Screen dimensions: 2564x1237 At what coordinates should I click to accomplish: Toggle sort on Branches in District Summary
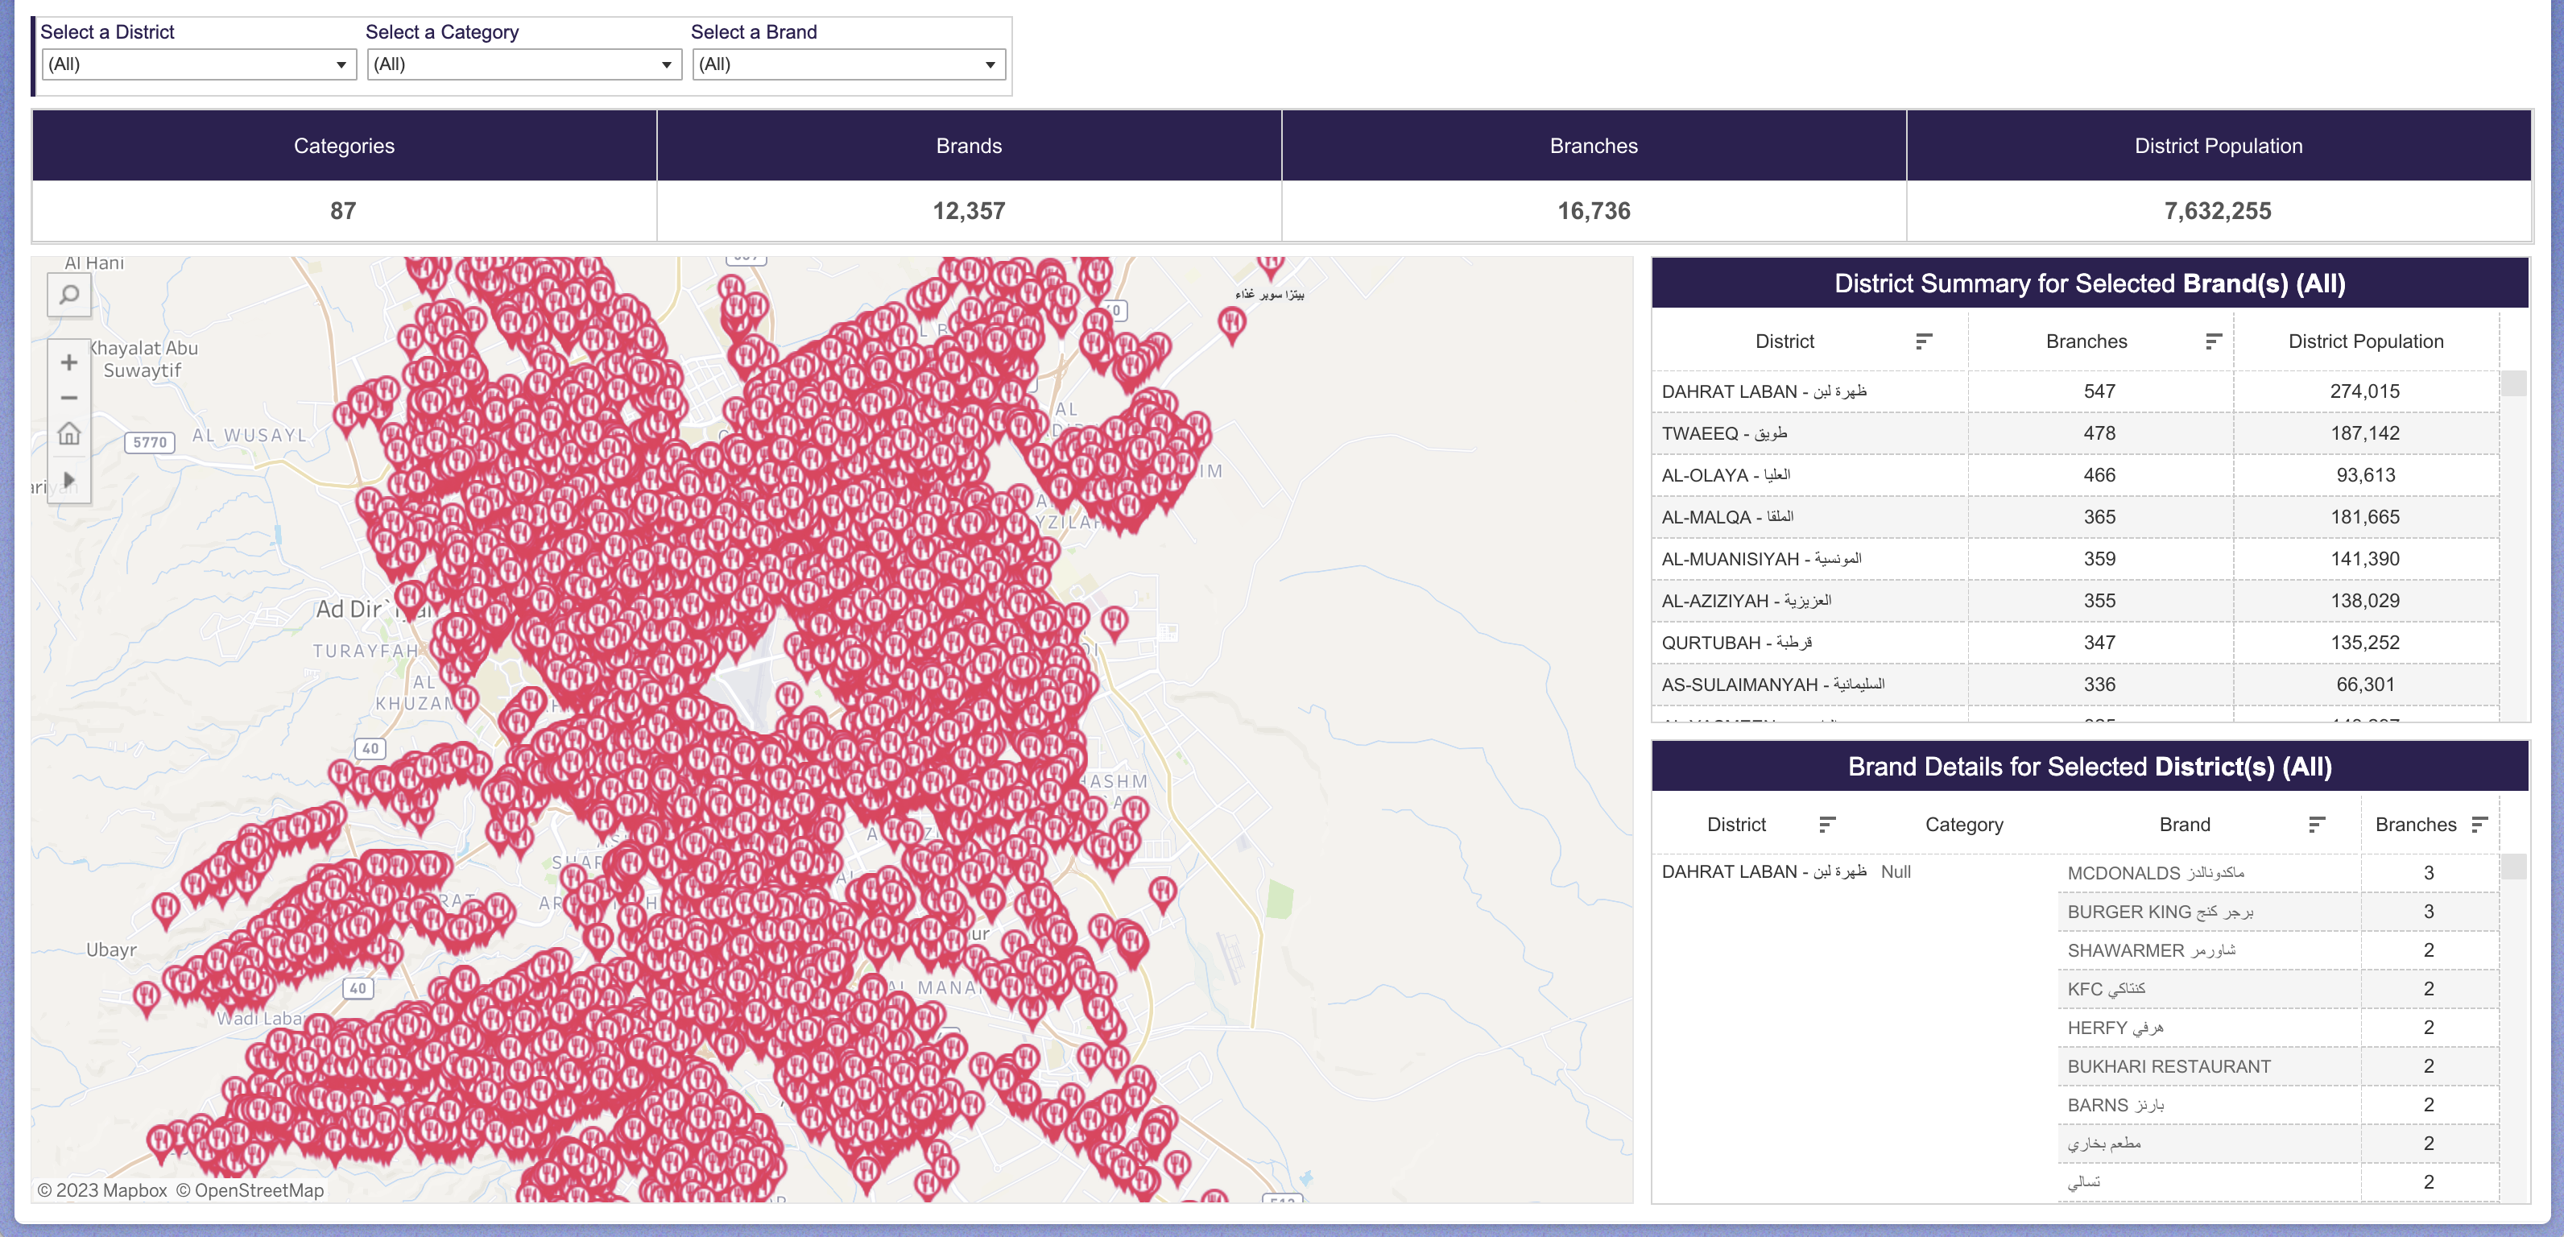[x=2214, y=341]
